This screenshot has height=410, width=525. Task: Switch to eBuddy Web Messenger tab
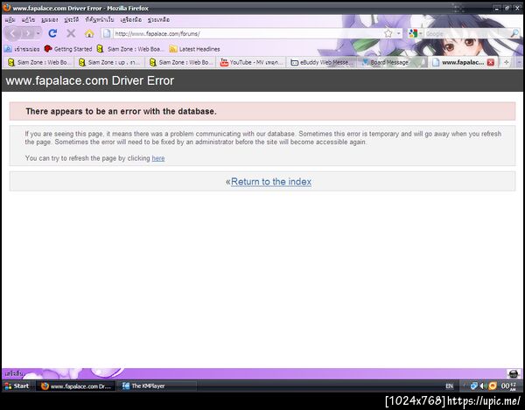[321, 62]
